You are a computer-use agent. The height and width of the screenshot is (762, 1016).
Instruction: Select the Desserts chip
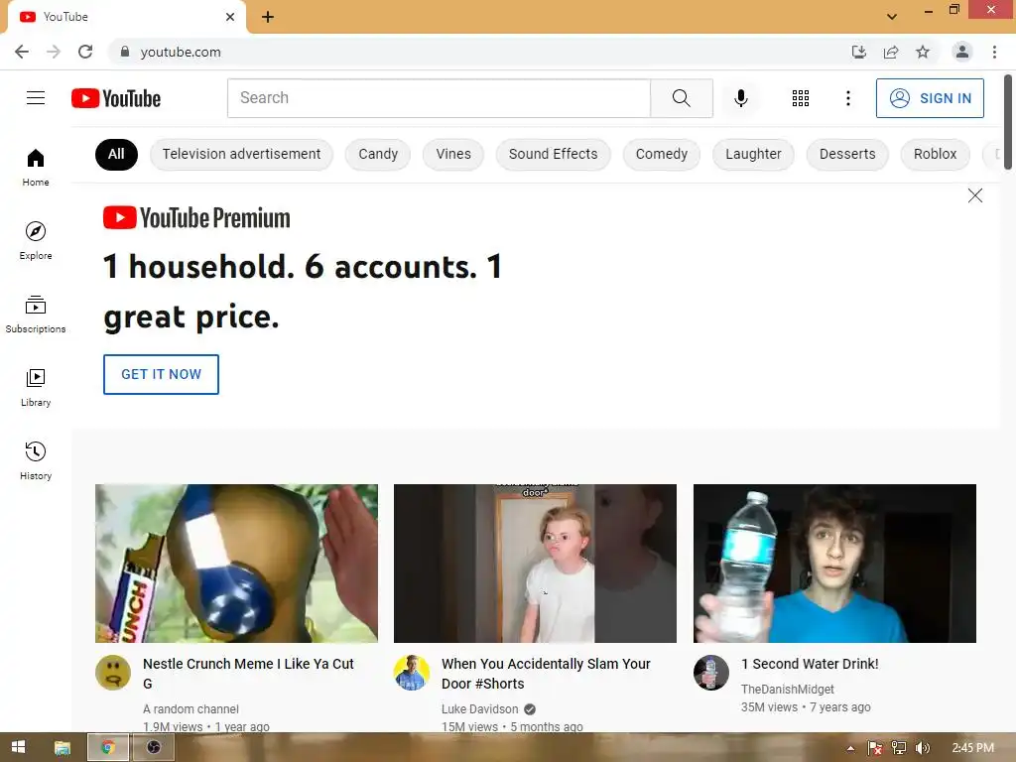[x=847, y=154]
